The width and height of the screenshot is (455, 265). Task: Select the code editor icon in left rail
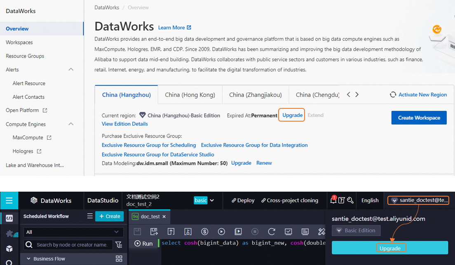pos(9,218)
